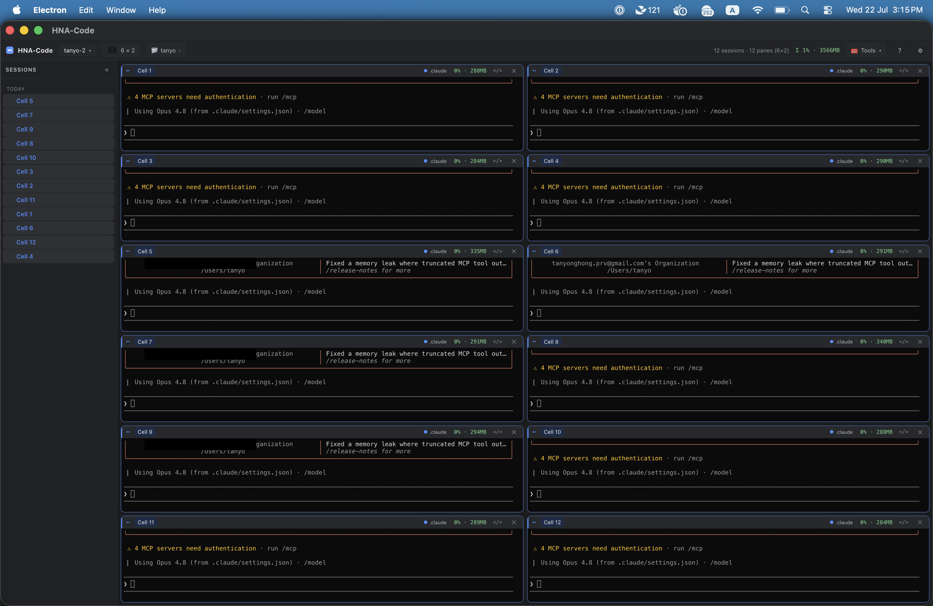Open the Edit menu
Viewport: 933px width, 606px height.
point(86,10)
